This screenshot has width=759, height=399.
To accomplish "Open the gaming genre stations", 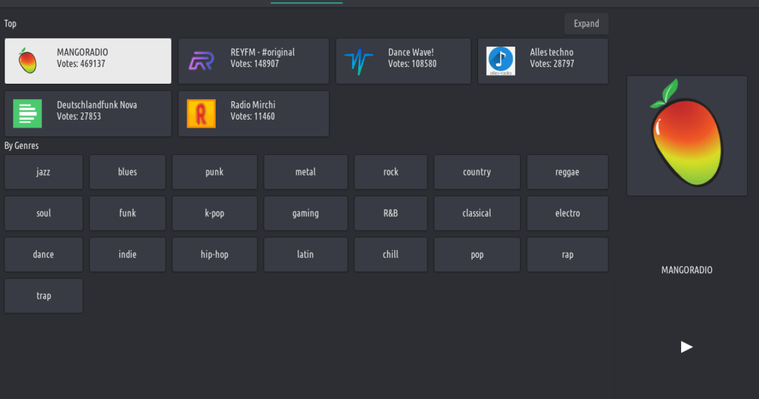I will pyautogui.click(x=306, y=213).
